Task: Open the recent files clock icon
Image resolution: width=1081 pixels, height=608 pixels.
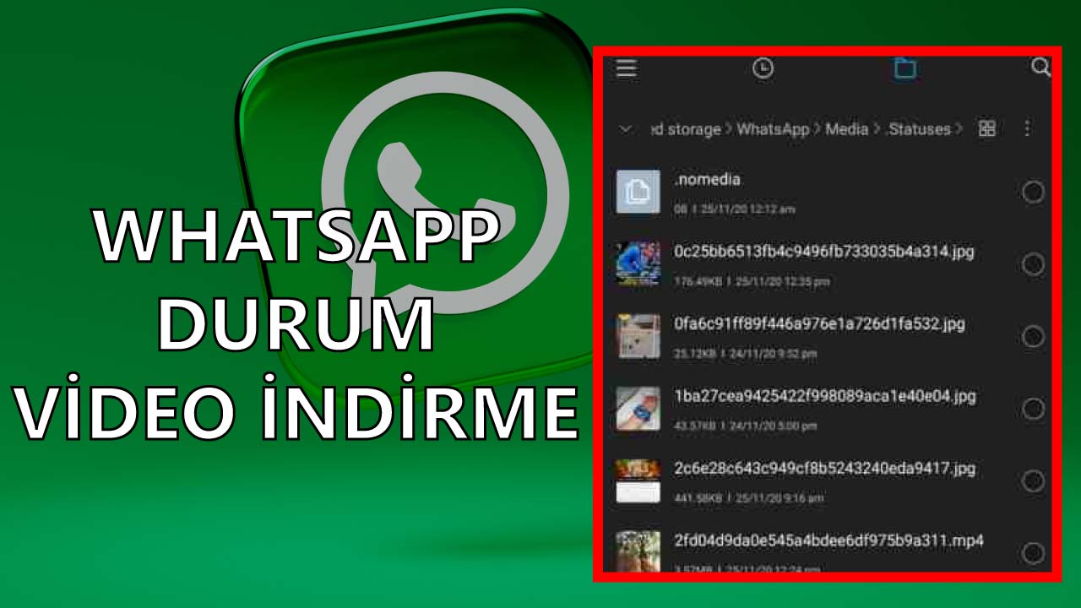Action: [763, 68]
